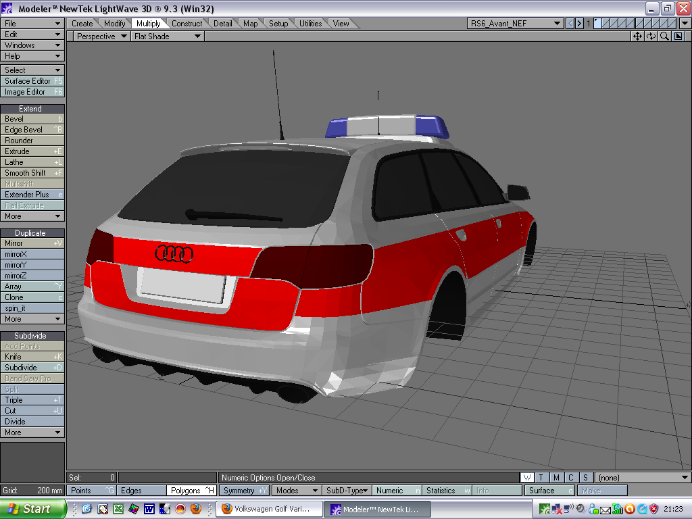Launch Excel from the quick launch bar
Image resolution: width=692 pixels, height=519 pixels.
tap(118, 509)
